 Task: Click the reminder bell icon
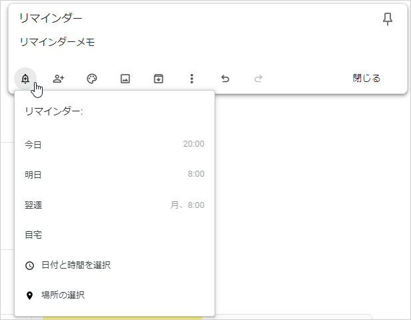[25, 79]
